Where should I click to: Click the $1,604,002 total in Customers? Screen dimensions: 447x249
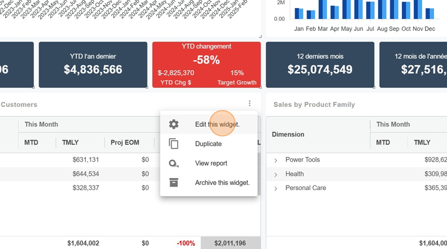click(x=83, y=243)
